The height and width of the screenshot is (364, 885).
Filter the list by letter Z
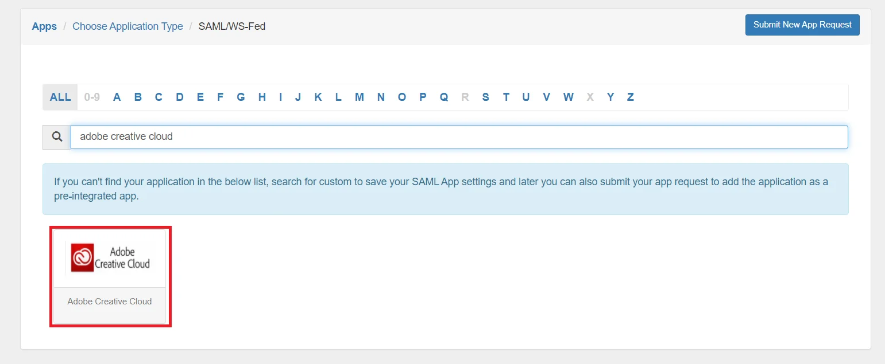tap(631, 97)
